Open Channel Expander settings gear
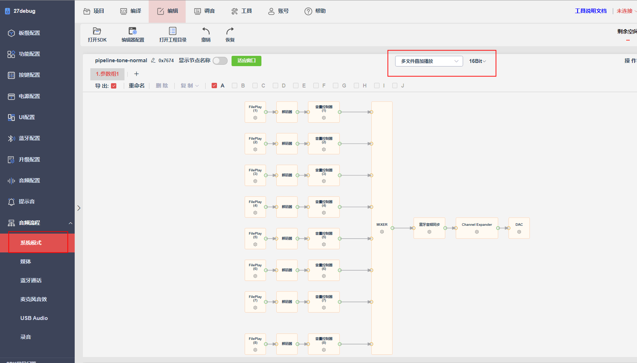The height and width of the screenshot is (363, 637). click(477, 232)
